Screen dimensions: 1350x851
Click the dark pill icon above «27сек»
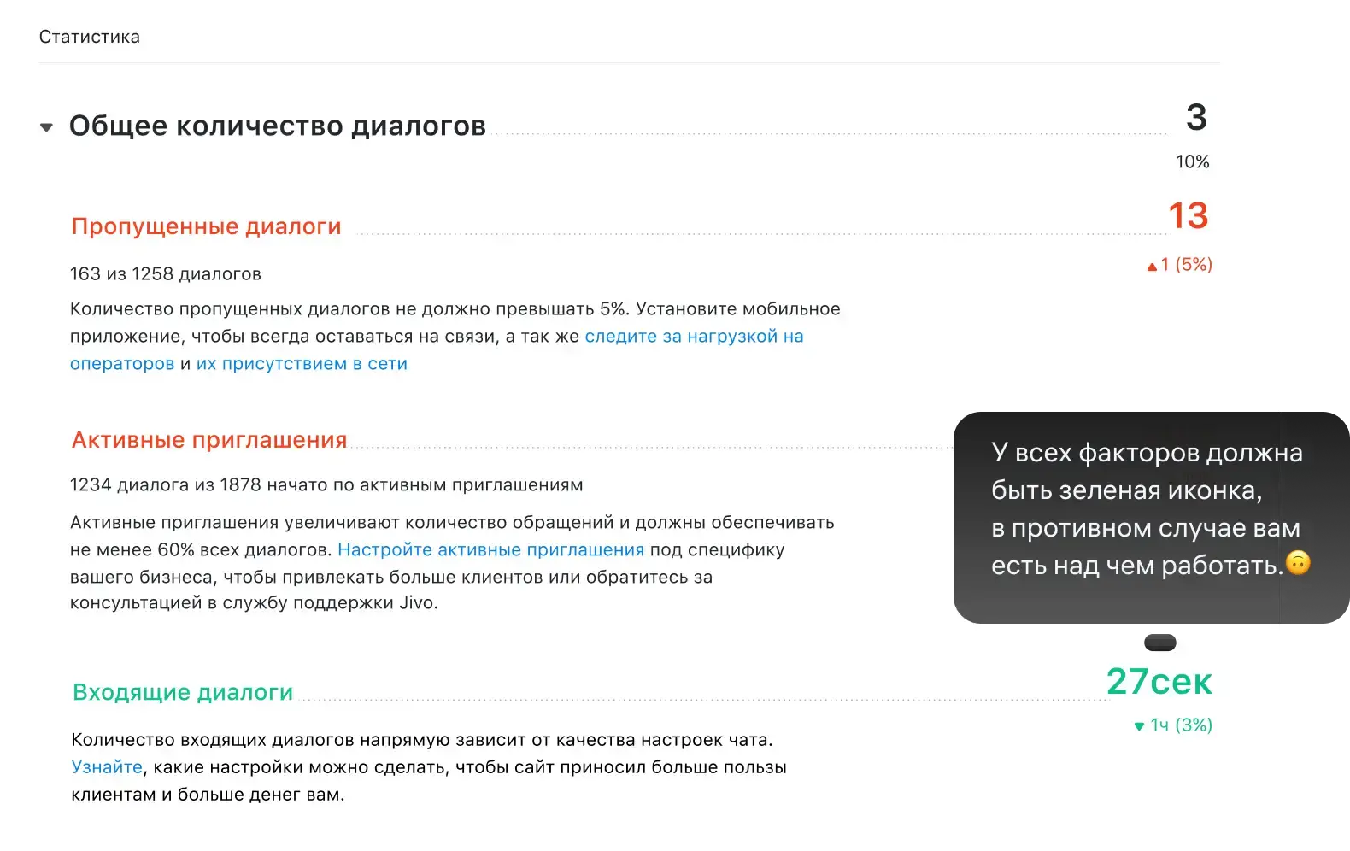tap(1159, 643)
